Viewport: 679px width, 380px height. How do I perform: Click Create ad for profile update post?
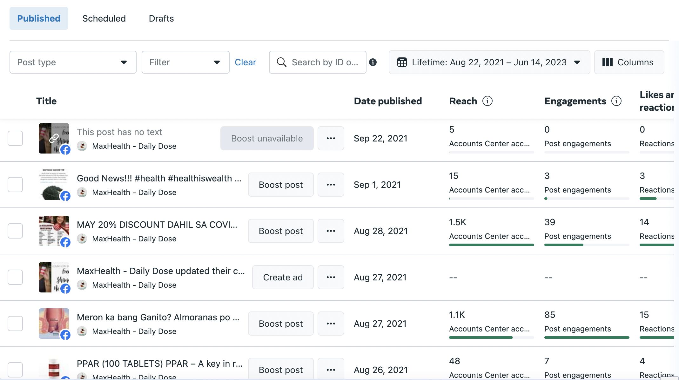283,277
